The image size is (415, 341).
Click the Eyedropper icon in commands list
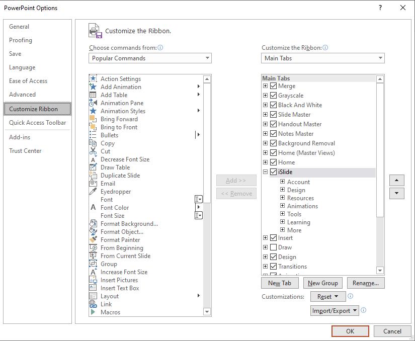tap(93, 192)
